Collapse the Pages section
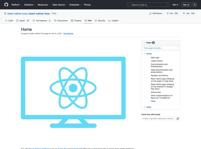Screen dimensions: 201x149 tap(144, 42)
